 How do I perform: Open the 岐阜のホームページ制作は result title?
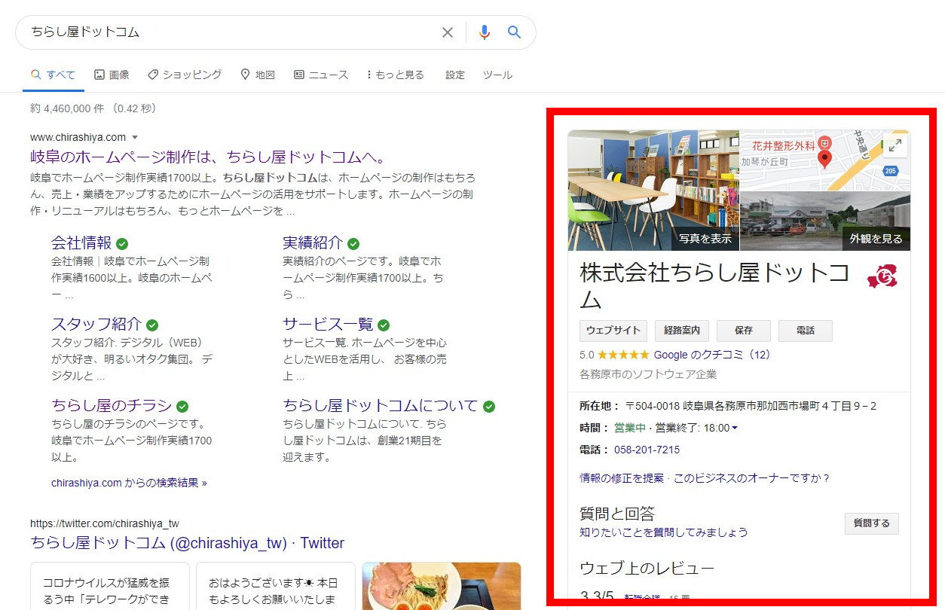click(x=208, y=157)
